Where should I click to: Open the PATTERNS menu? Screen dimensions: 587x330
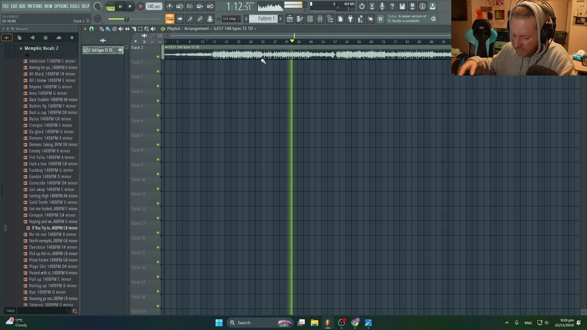35,6
